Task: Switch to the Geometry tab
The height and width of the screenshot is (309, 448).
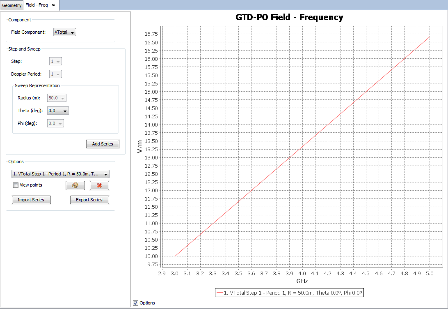Action: [x=11, y=5]
